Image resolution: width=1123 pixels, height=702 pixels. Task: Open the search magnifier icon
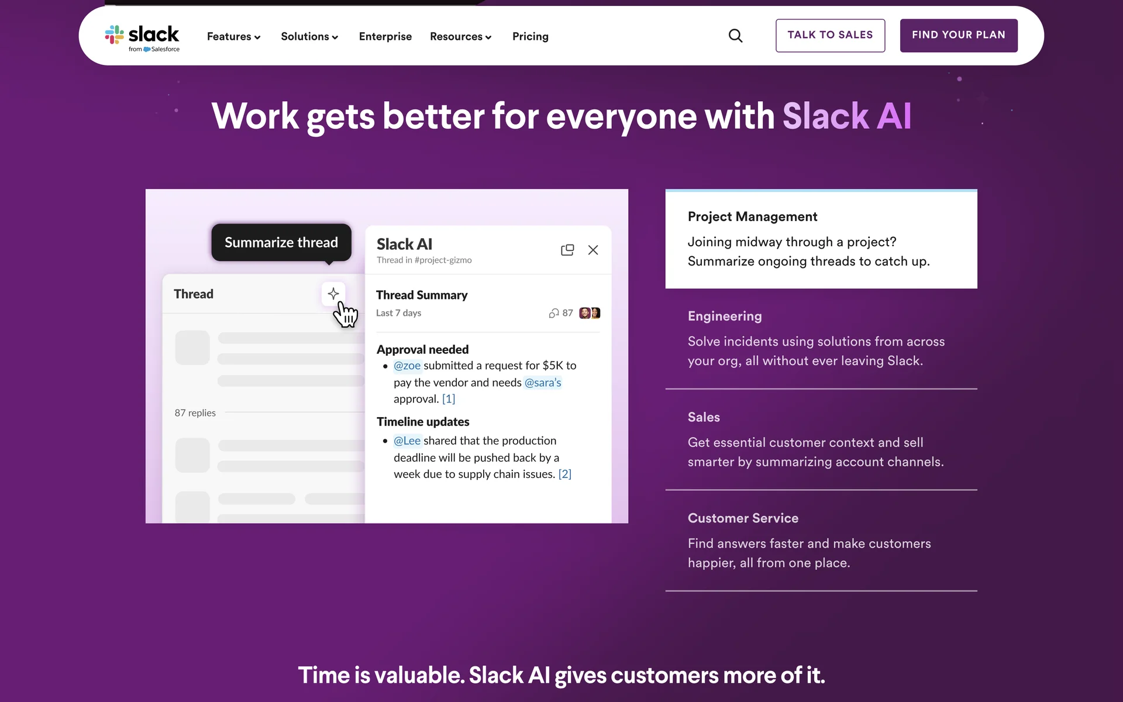pos(735,36)
